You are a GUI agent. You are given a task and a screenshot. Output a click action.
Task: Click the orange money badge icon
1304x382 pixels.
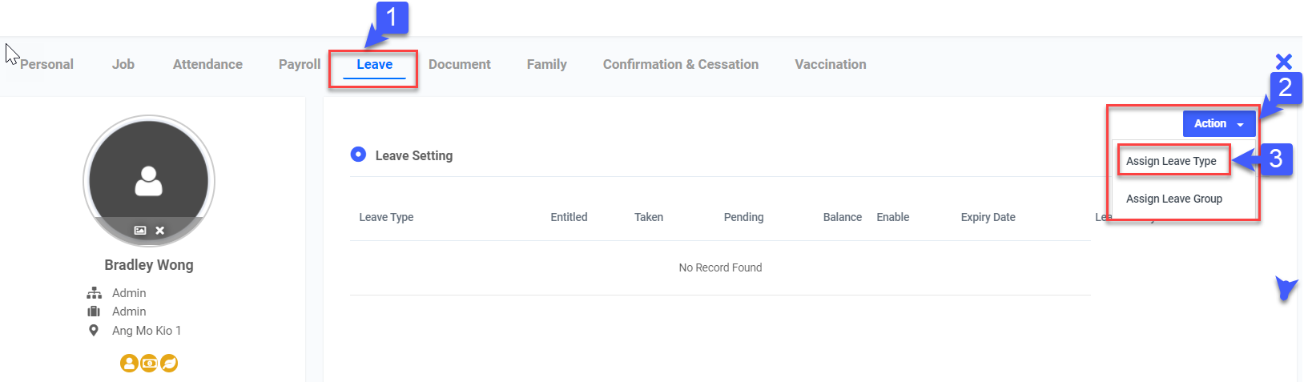tap(149, 364)
